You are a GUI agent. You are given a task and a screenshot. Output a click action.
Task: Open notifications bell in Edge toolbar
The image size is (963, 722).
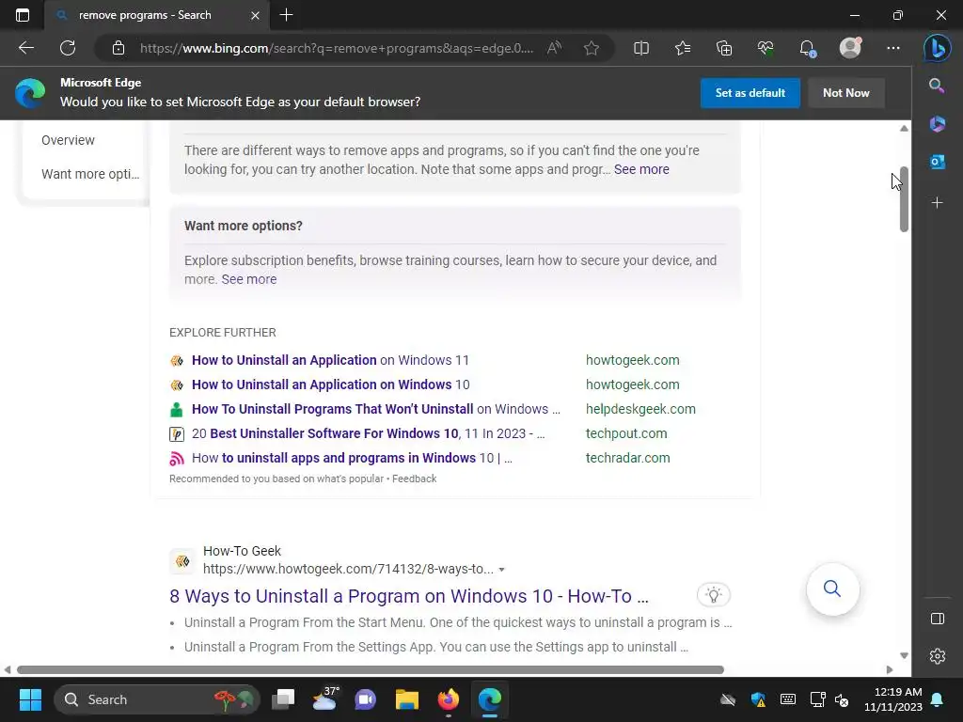coord(807,48)
